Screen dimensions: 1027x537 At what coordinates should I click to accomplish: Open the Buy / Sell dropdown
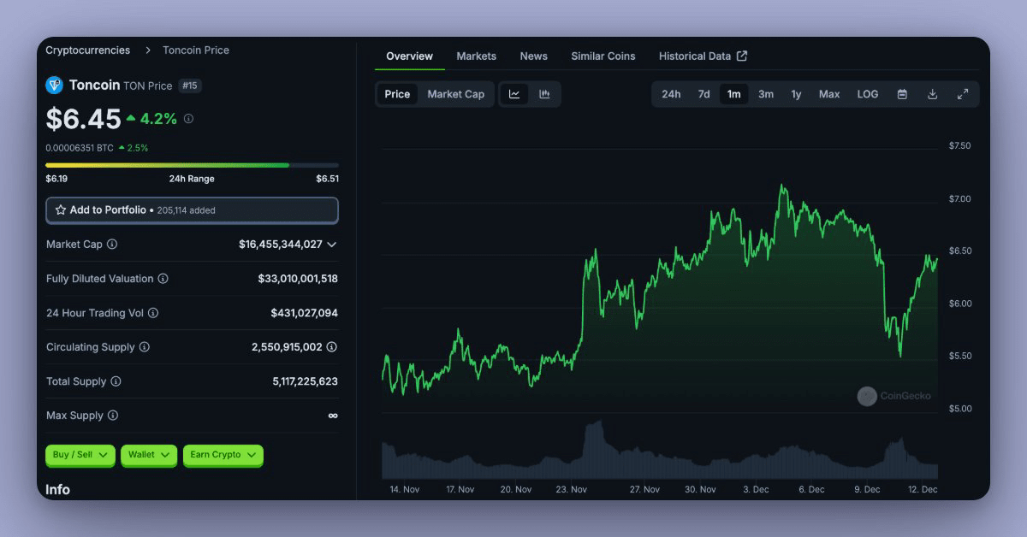(80, 455)
